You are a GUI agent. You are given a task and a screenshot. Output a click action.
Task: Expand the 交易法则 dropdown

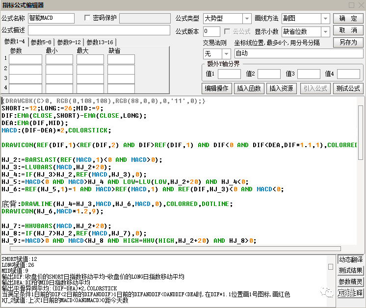point(226,54)
